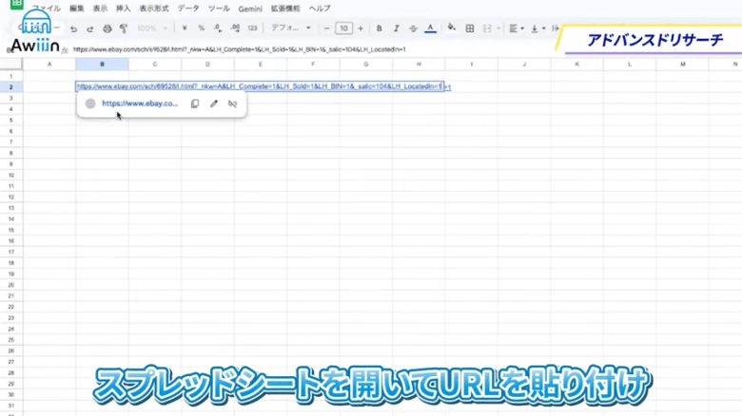
Task: Open the ヘルプ menu
Action: point(320,9)
